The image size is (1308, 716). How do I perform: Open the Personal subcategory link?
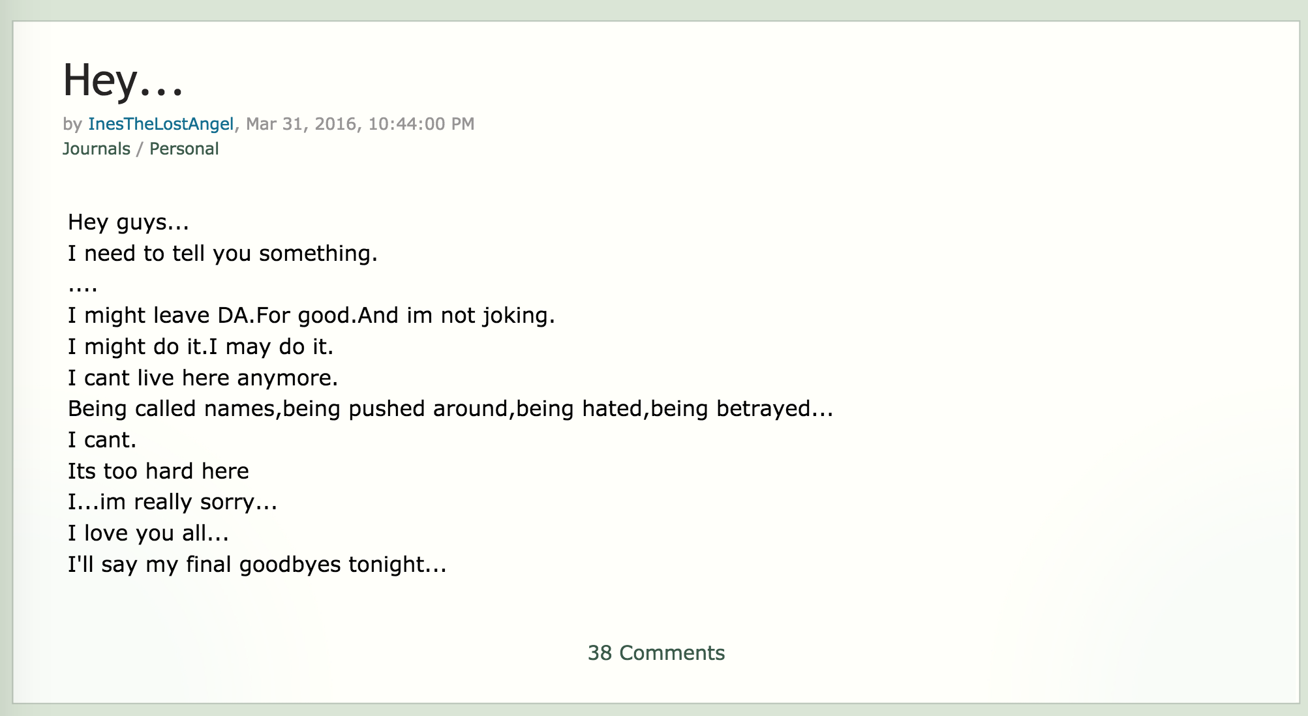click(184, 149)
